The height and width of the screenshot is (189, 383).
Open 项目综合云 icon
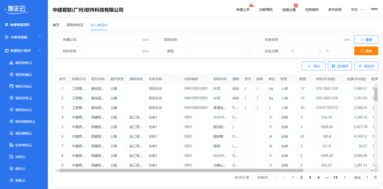pyautogui.click(x=11, y=110)
